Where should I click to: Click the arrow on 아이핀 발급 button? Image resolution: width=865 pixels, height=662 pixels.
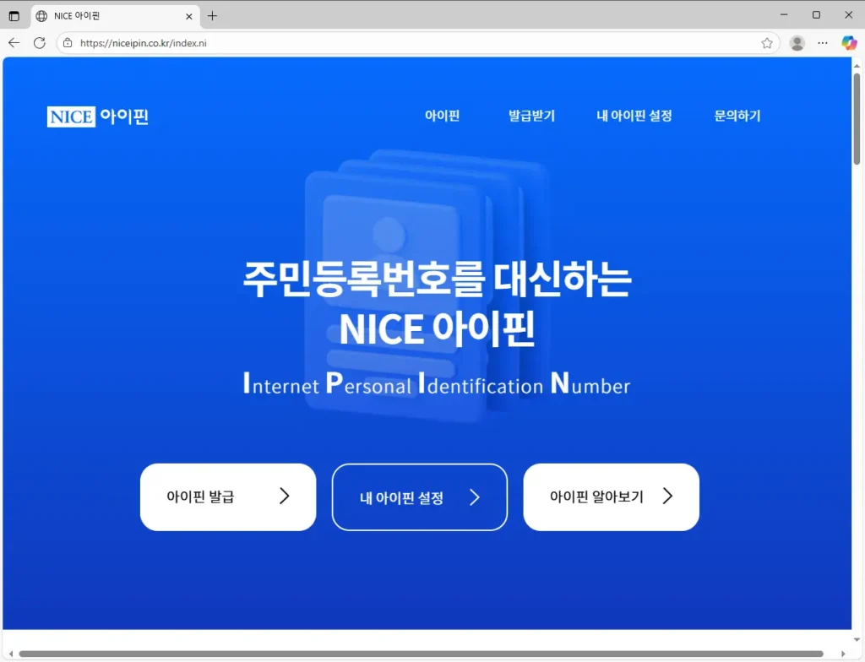coord(284,496)
